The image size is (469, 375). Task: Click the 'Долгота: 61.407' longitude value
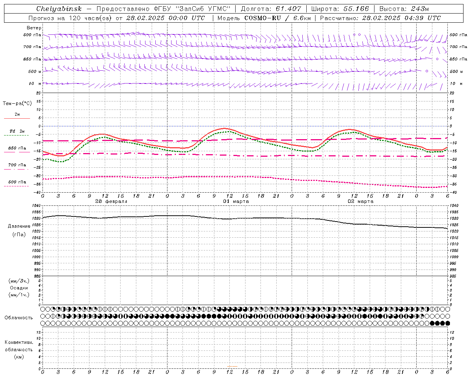click(271, 9)
